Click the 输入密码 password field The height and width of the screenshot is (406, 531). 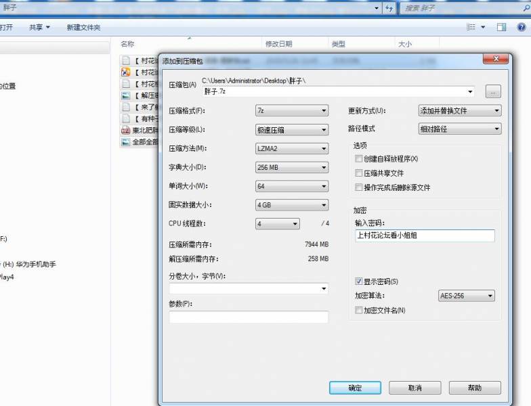[x=425, y=235]
